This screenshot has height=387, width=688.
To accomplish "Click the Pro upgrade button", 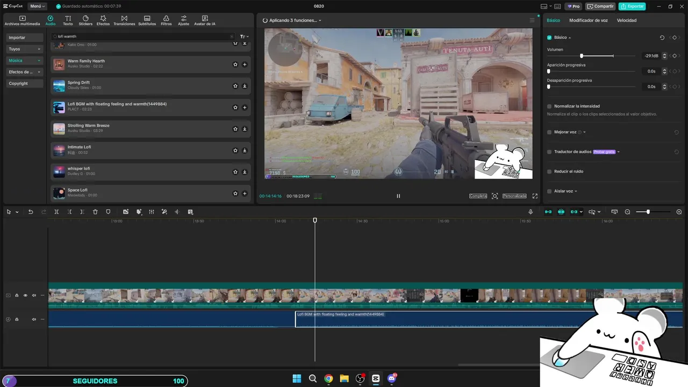I will point(574,6).
